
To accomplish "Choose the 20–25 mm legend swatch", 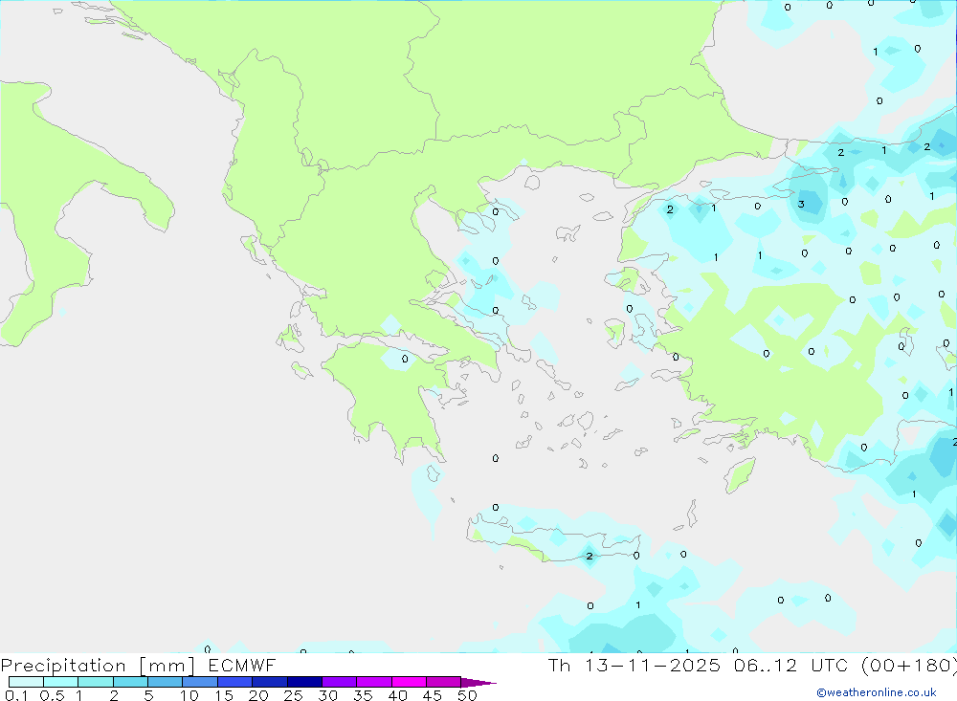I will (269, 682).
